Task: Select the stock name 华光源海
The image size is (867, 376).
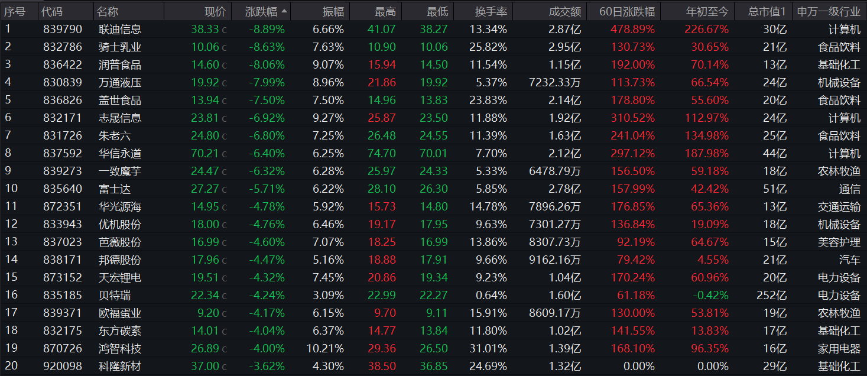Action: click(x=120, y=206)
